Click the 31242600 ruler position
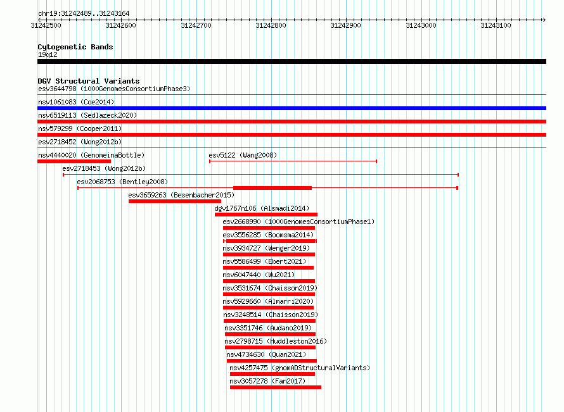564x412 pixels. (x=121, y=25)
